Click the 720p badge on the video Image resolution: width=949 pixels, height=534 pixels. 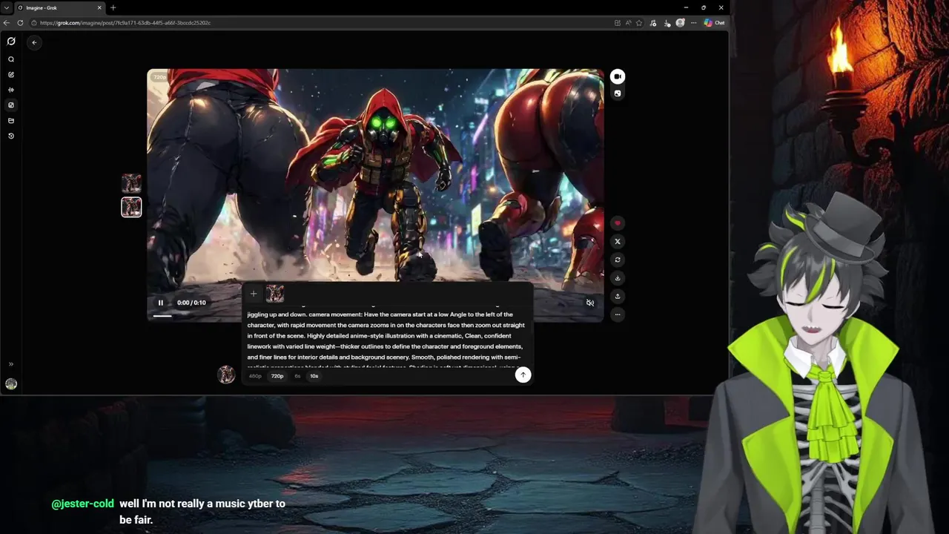(159, 77)
